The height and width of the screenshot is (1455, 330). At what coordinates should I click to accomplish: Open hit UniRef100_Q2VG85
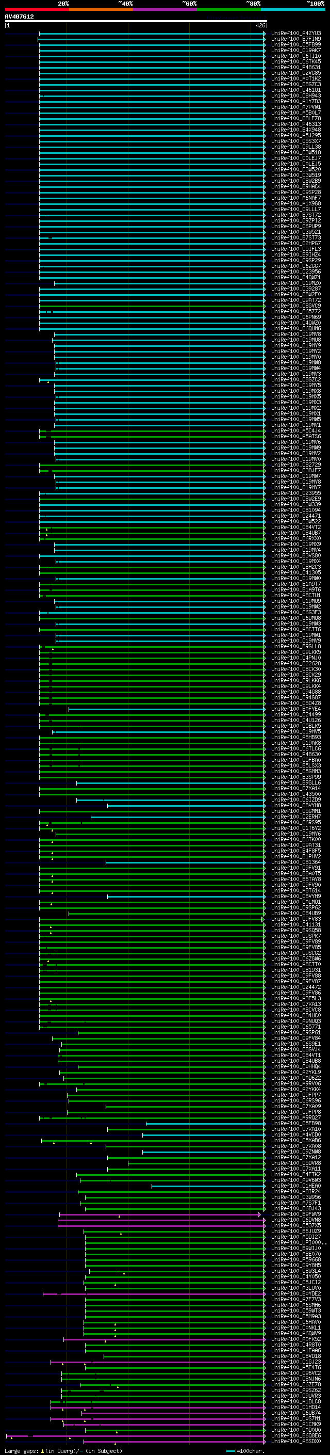(x=296, y=73)
